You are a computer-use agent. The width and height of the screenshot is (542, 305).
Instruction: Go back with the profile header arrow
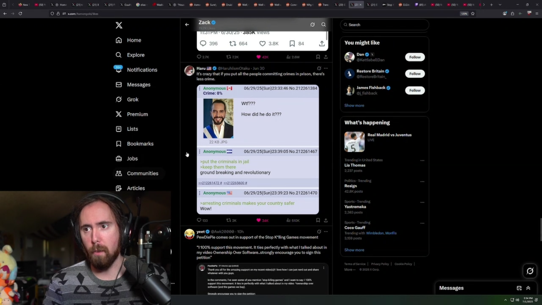pyautogui.click(x=187, y=25)
